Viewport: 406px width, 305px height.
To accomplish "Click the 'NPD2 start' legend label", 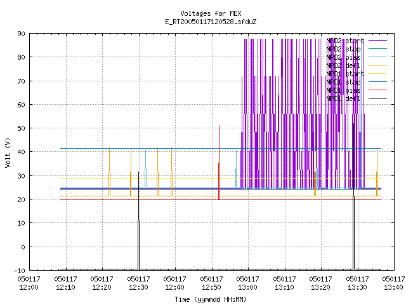I will (x=345, y=41).
